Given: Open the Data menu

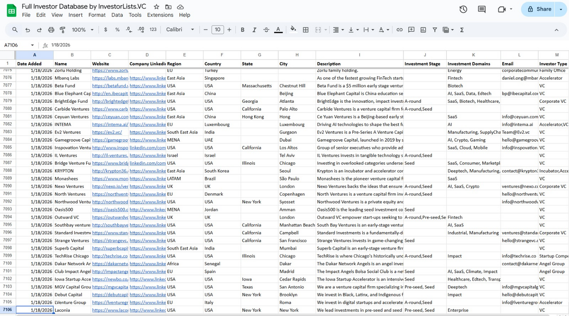Looking at the screenshot, I should tap(117, 15).
